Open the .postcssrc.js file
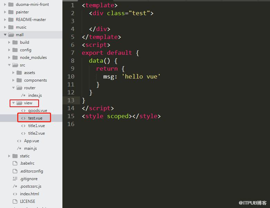The width and height of the screenshot is (270, 208). 31,186
